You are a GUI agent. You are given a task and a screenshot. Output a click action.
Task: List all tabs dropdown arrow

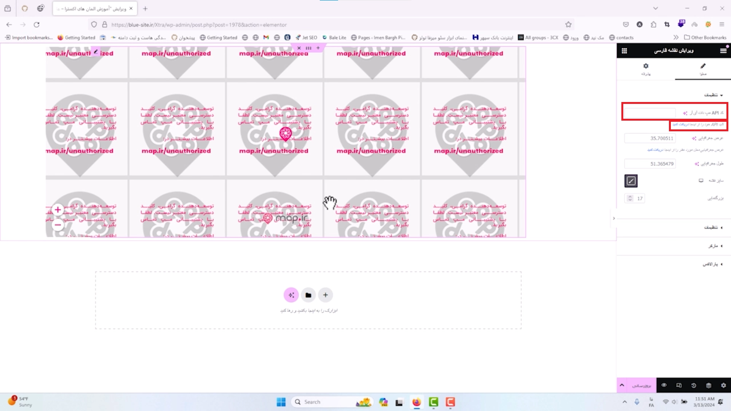655,8
